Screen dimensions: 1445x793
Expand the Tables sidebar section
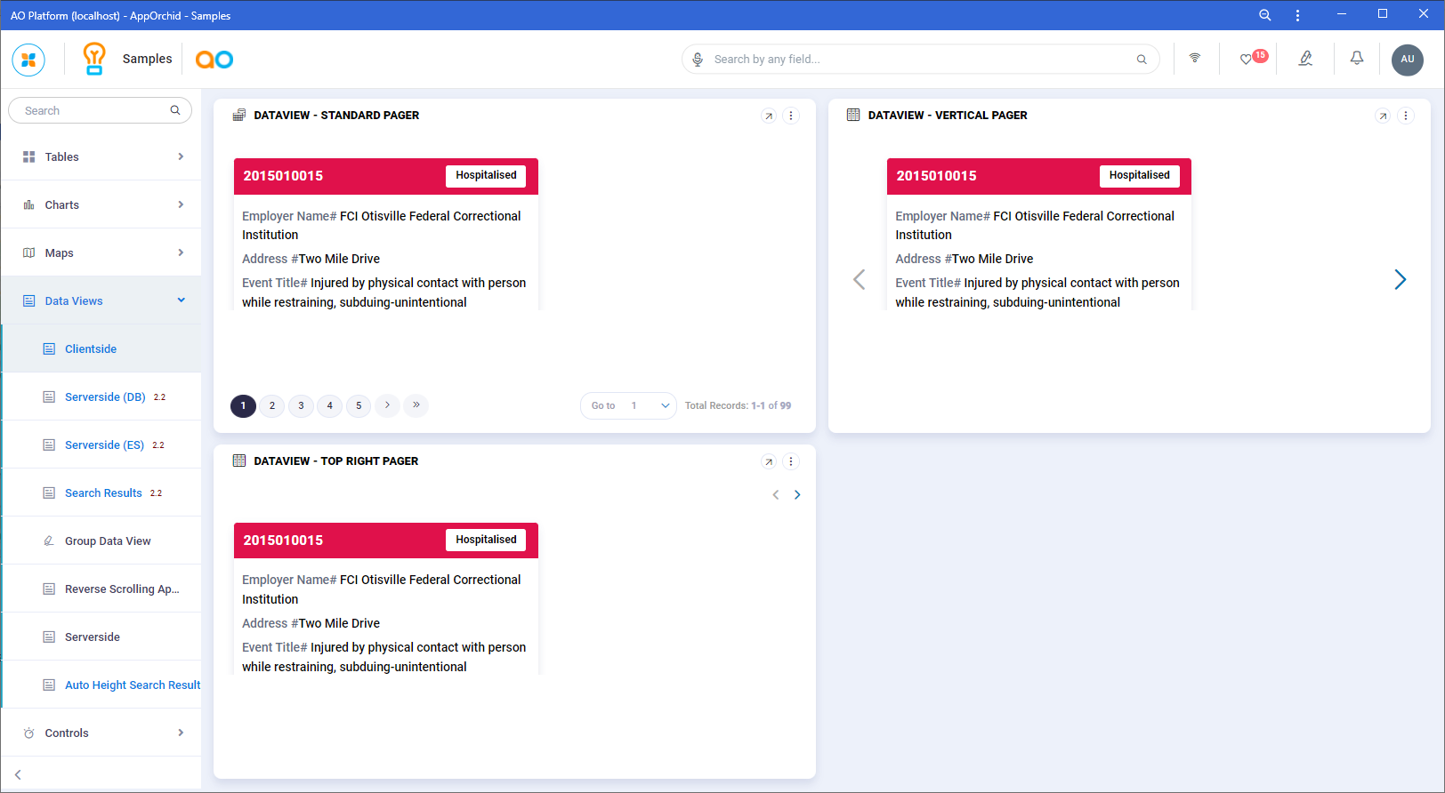click(x=181, y=156)
